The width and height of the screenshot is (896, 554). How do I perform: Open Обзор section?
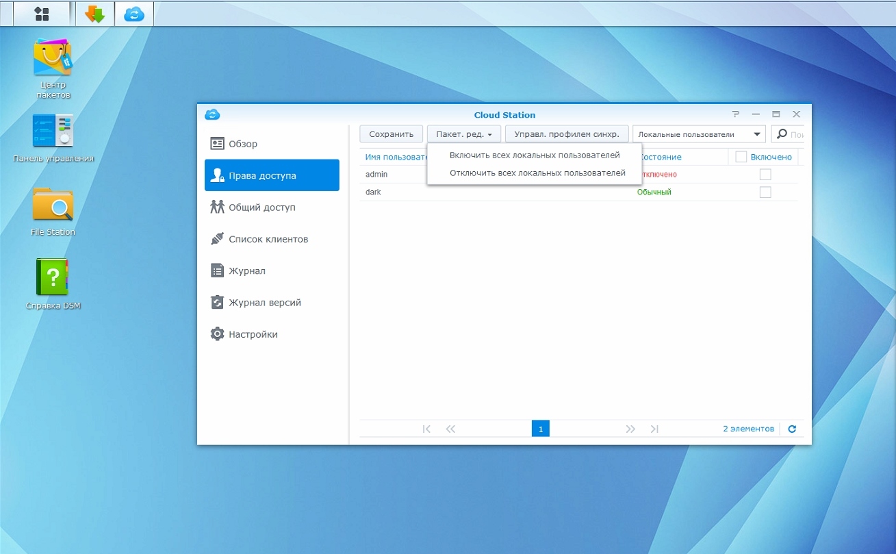(x=272, y=144)
